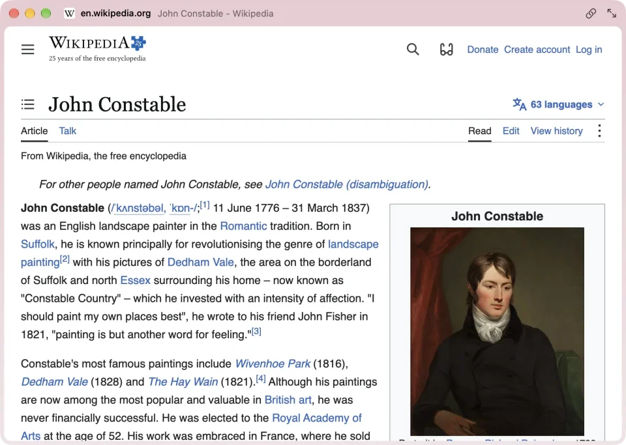Select the Read tab
This screenshot has height=445, width=626.
click(480, 131)
